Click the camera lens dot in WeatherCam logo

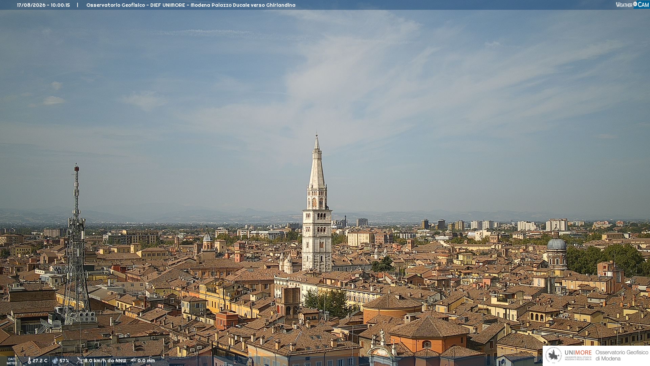[635, 4]
